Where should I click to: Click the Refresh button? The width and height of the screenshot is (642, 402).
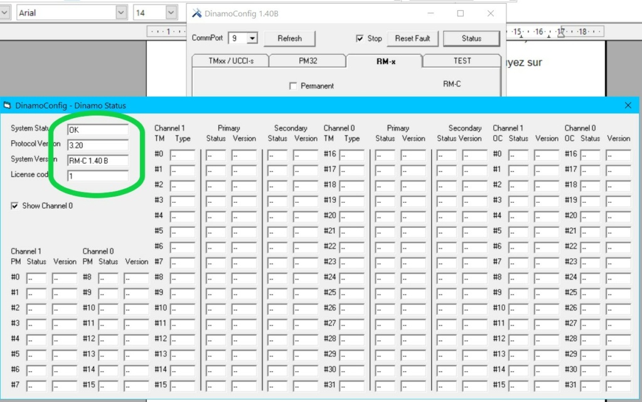pos(289,38)
